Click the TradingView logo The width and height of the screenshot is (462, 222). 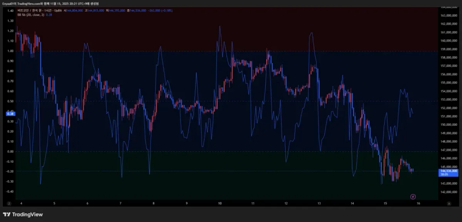click(x=23, y=214)
